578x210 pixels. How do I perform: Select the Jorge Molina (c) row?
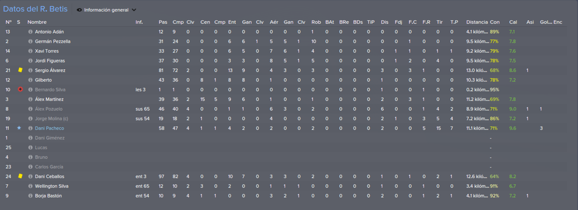click(x=283, y=118)
